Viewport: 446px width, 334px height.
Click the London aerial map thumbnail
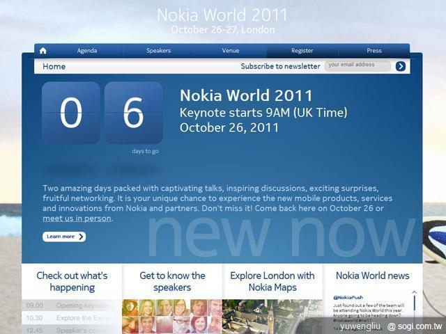[x=272, y=317]
